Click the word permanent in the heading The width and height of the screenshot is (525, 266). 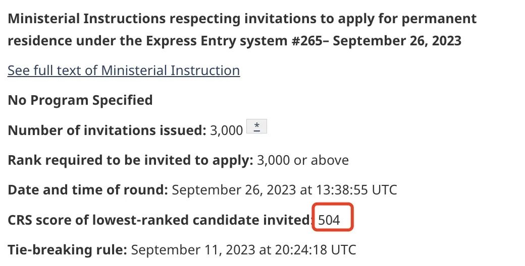[x=439, y=19]
